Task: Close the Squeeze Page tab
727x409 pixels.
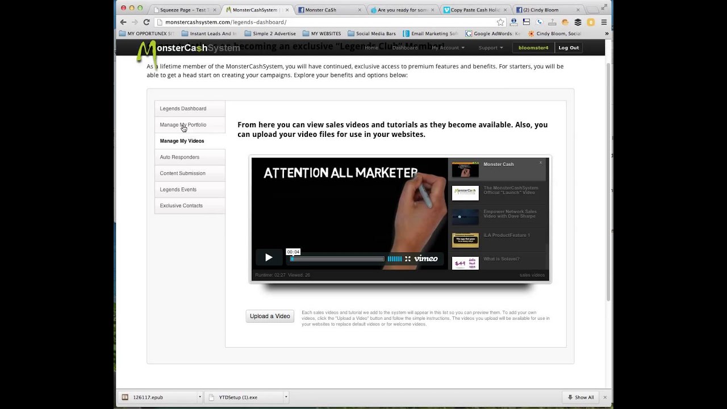Action: click(214, 10)
